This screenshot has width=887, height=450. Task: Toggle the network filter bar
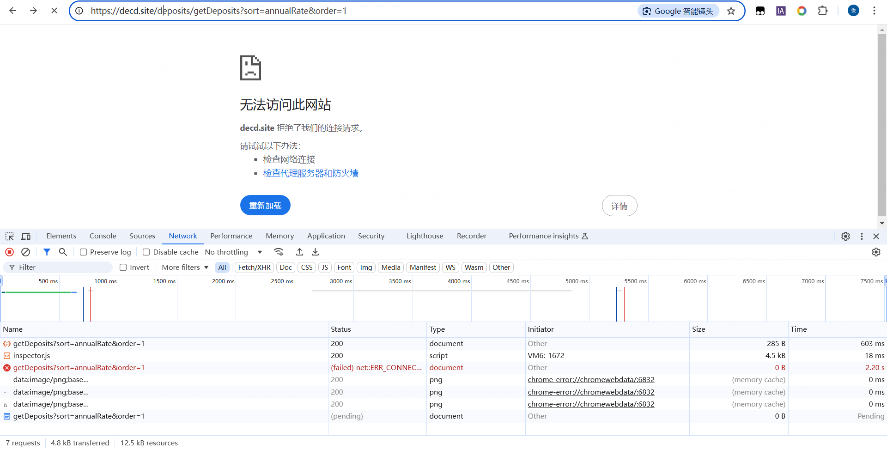coord(47,252)
